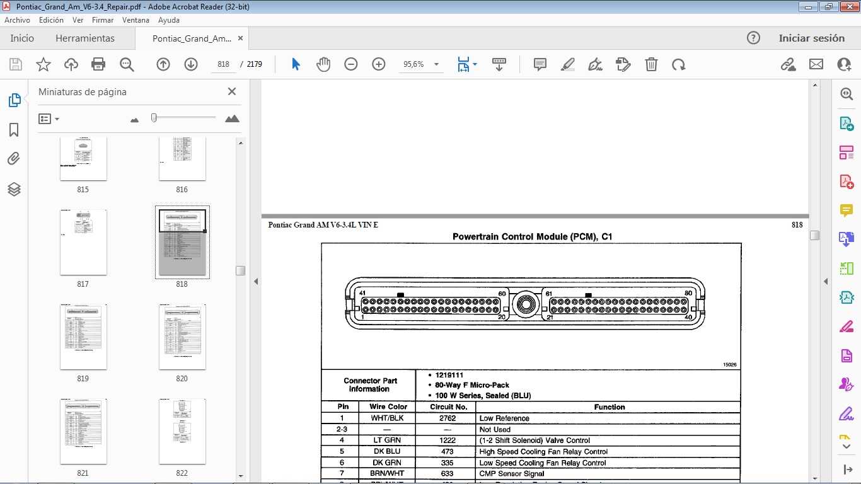Open thumbnail panel options dropdown

click(49, 118)
